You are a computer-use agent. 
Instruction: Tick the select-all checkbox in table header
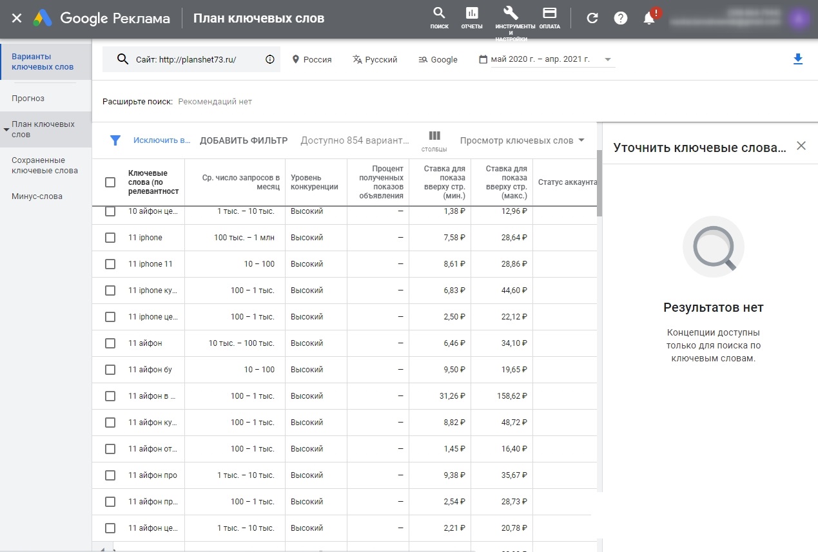pyautogui.click(x=110, y=182)
